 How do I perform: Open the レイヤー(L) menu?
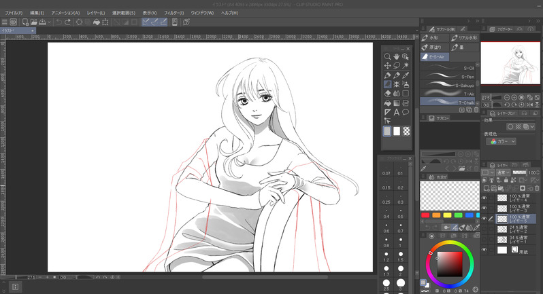tap(96, 13)
